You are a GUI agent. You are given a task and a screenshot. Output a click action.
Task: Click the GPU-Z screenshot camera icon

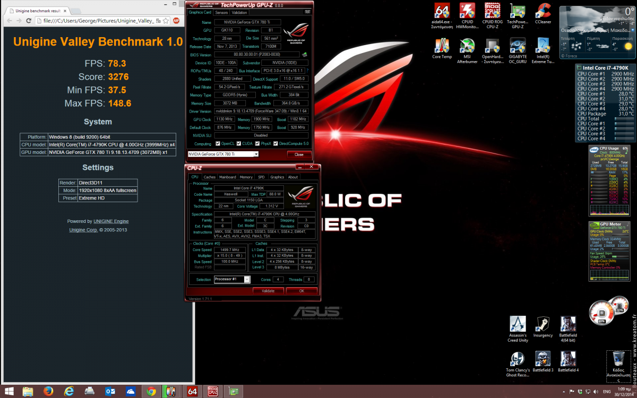[307, 12]
